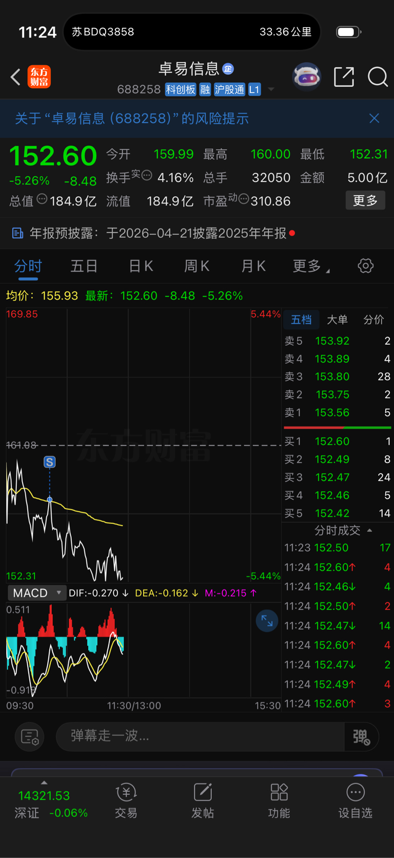The width and height of the screenshot is (394, 858).
Task: Switch to the 分价 tab
Action: tap(373, 320)
